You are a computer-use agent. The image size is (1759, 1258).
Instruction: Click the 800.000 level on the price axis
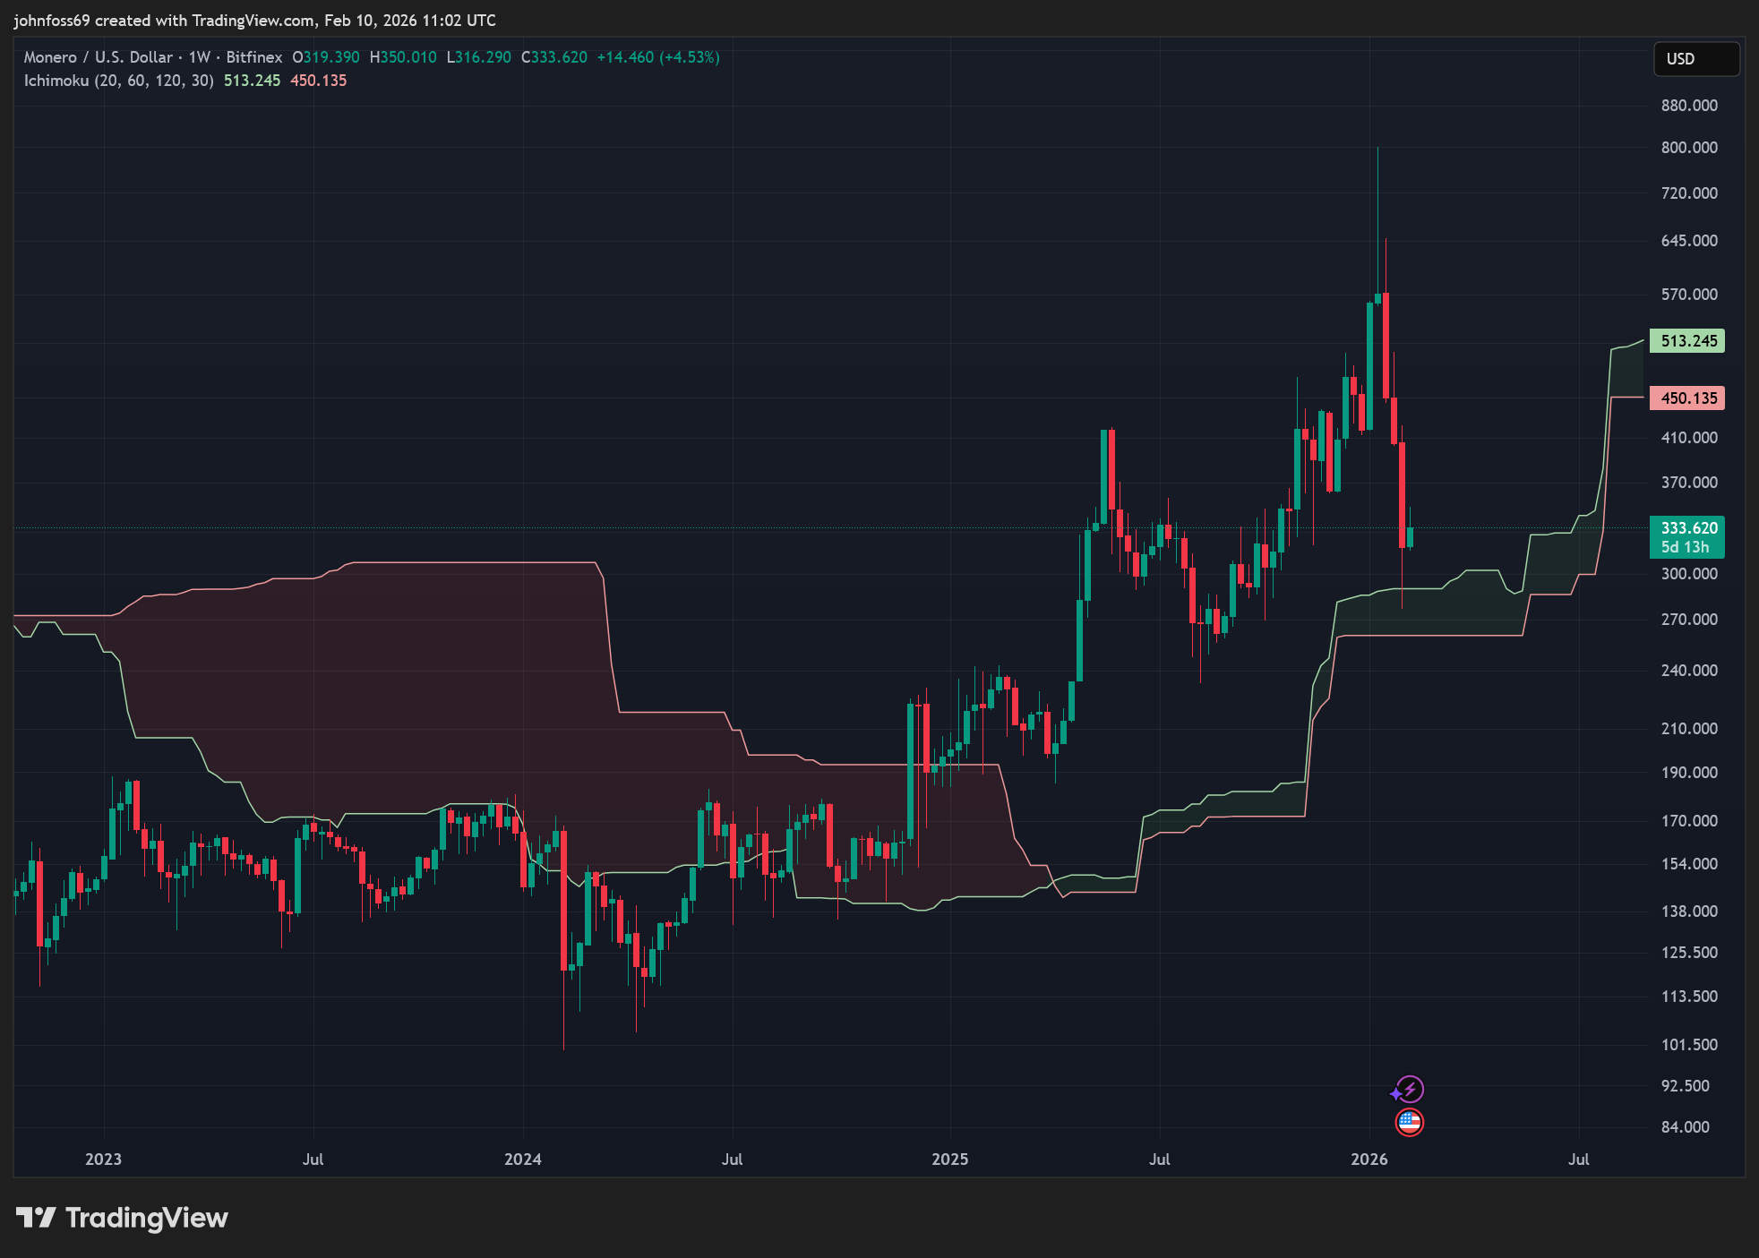pos(1688,148)
